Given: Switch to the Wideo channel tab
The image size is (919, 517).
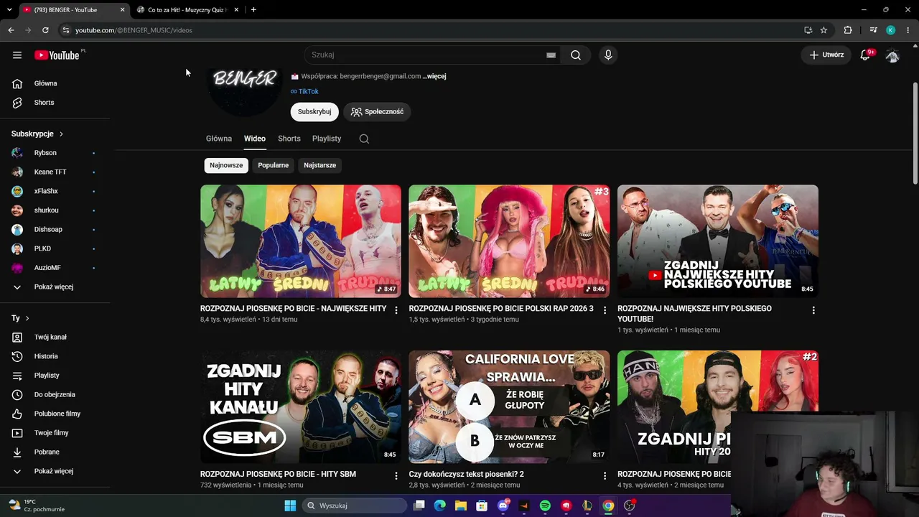Looking at the screenshot, I should (x=255, y=139).
